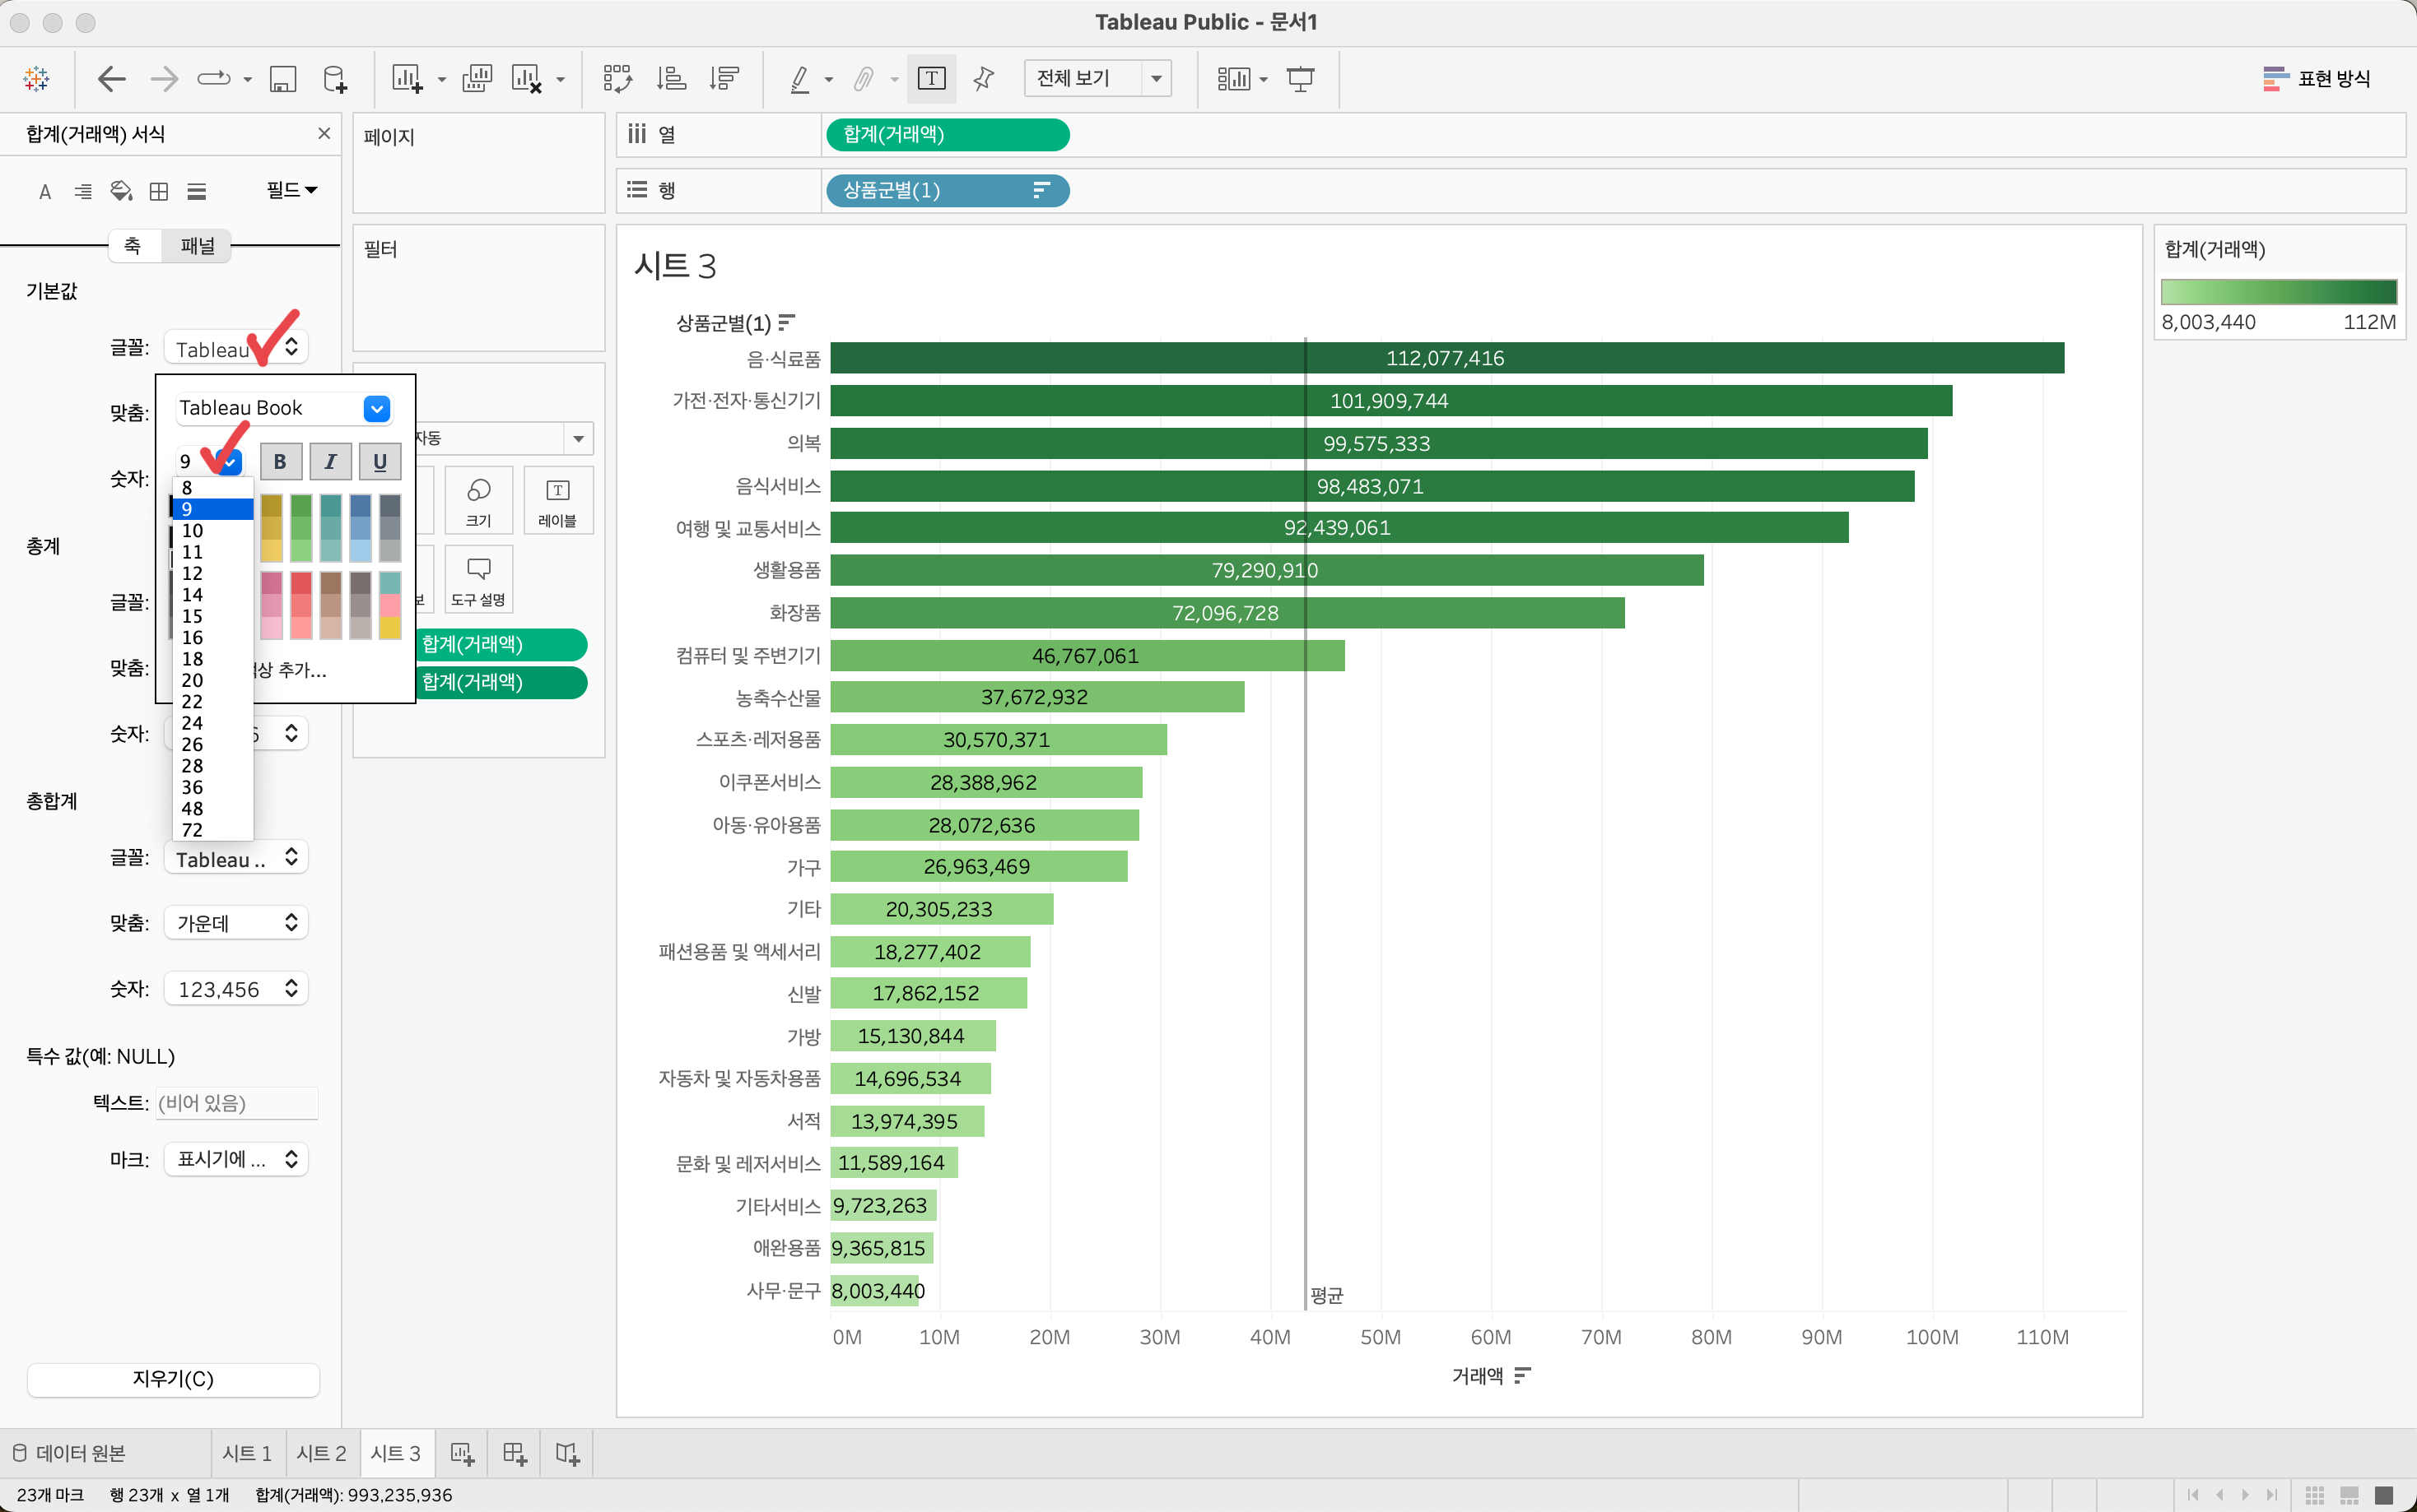Switch to the 축 tab
The height and width of the screenshot is (1512, 2417).
[x=133, y=246]
